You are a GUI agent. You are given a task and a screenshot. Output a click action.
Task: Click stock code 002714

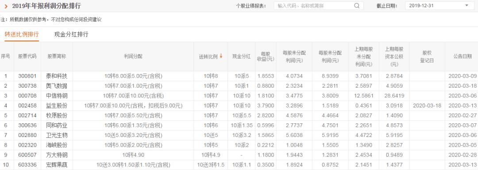[27, 116]
